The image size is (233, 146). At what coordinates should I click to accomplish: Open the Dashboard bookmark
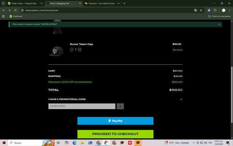(16, 16)
